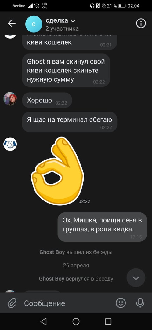The width and height of the screenshot is (152, 330).
Task: Tap Ghost Boy name in вышел из беседы
Action: pyautogui.click(x=52, y=252)
